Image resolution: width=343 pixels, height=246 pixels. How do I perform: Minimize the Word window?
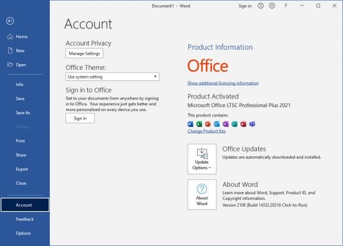[302, 6]
